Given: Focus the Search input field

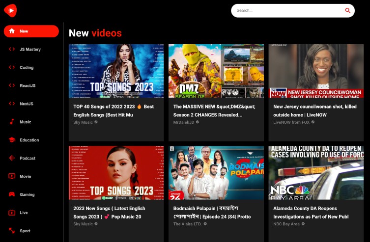Looking at the screenshot, I should click(287, 10).
